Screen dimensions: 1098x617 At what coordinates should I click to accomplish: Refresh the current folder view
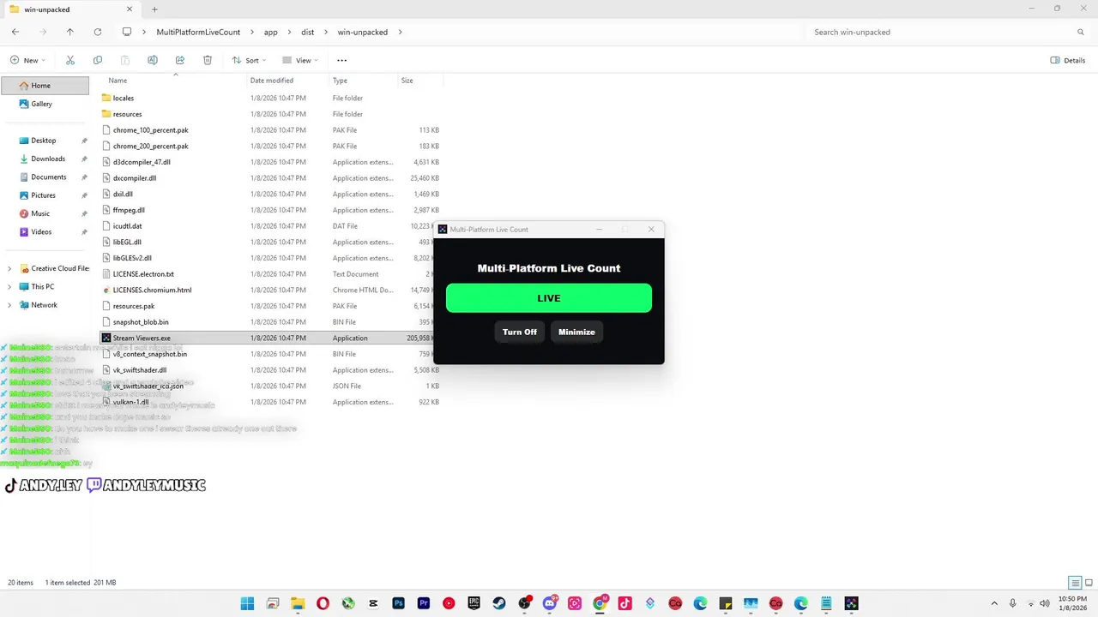98,32
